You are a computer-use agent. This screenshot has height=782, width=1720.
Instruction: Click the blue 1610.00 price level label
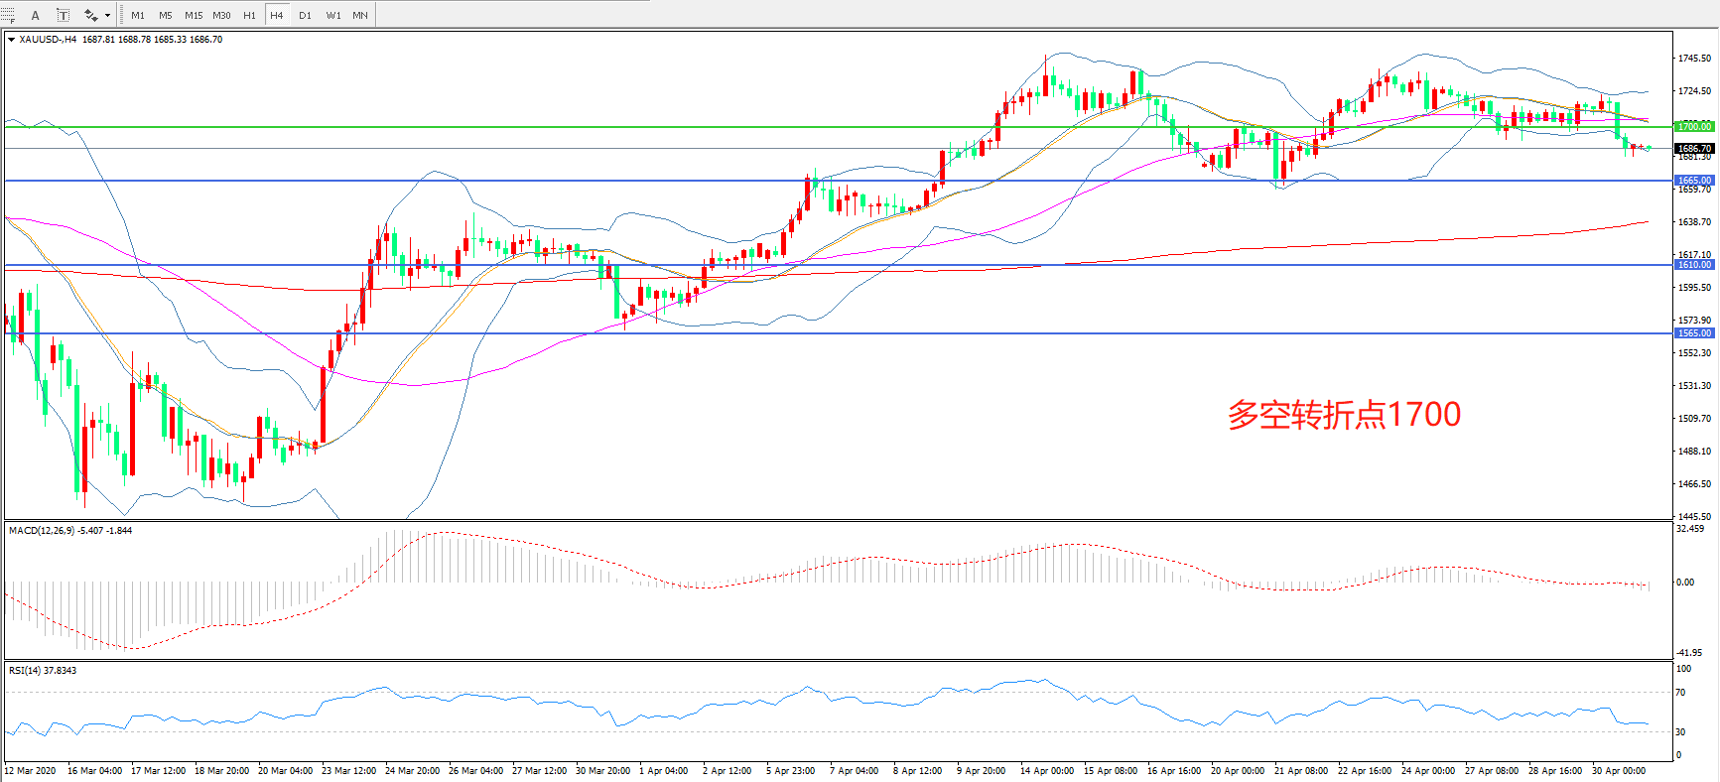(x=1694, y=265)
